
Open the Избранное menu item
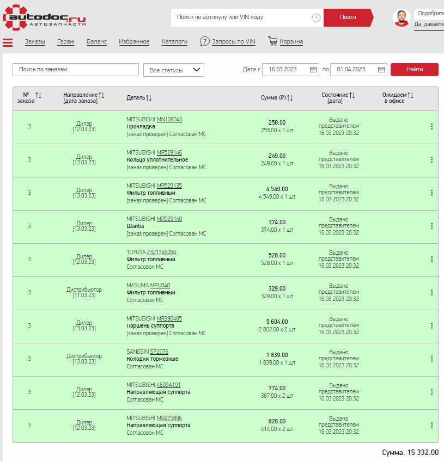[134, 41]
